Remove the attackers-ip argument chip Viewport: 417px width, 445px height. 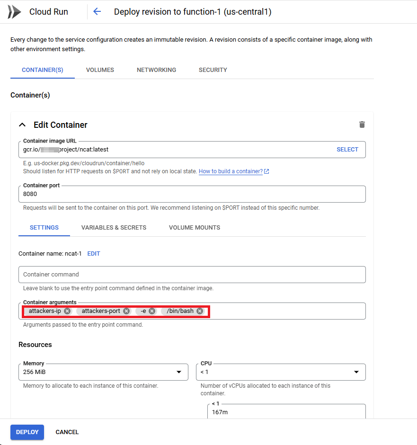pos(67,311)
